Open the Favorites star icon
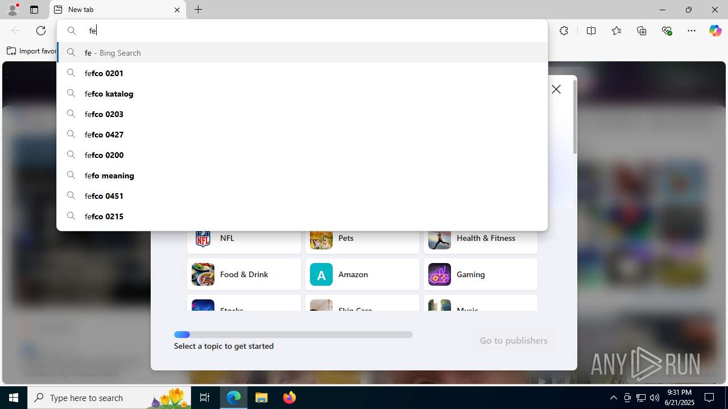Image resolution: width=728 pixels, height=409 pixels. 617,31
